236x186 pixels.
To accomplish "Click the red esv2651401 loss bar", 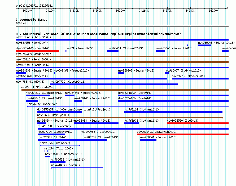I will (x=183, y=134).
